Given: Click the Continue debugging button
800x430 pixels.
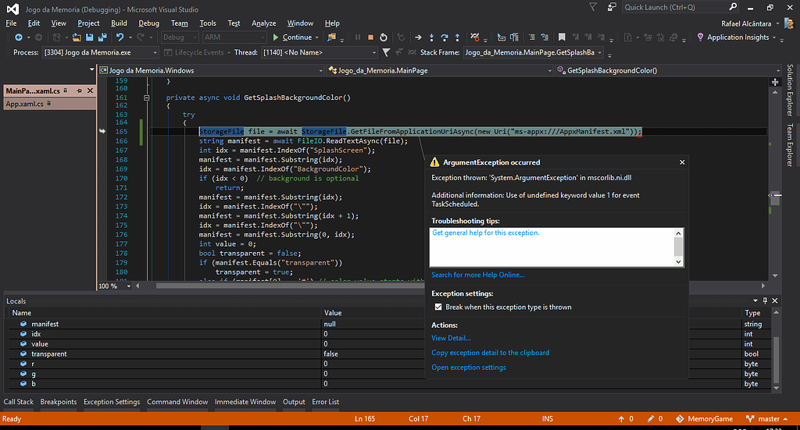Looking at the screenshot, I should pos(291,37).
